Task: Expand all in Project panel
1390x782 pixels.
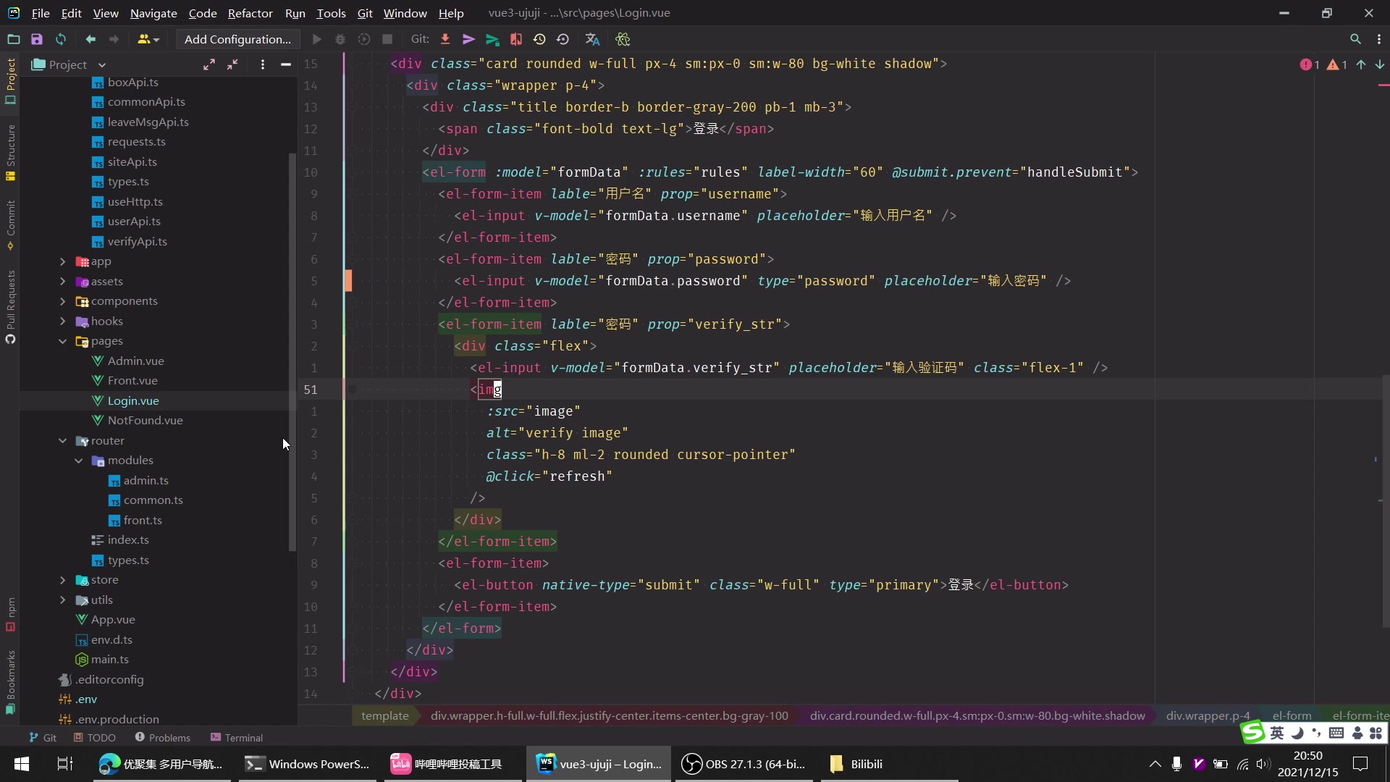Action: (x=209, y=64)
